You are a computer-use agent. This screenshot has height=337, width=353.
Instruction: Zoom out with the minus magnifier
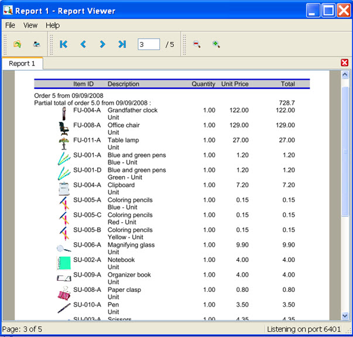coord(197,44)
